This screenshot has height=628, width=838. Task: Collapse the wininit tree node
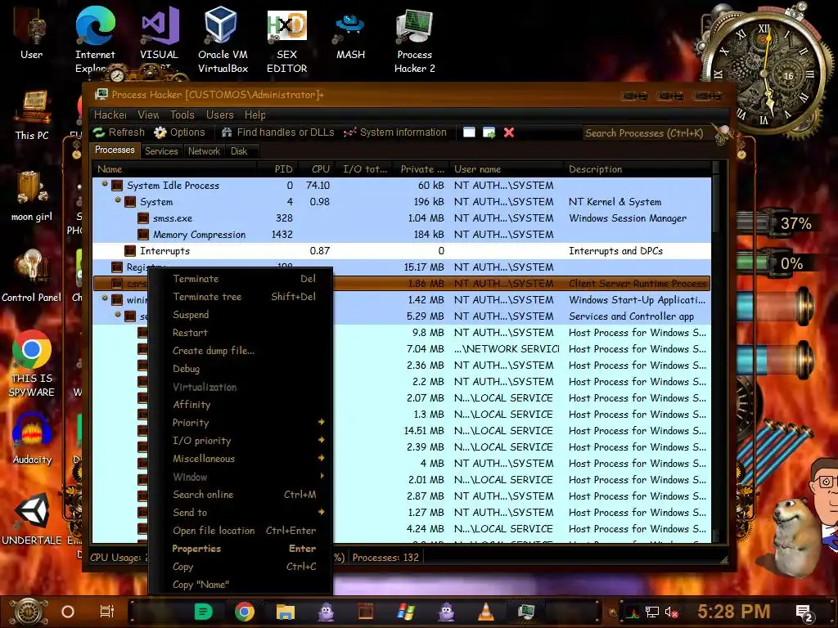click(x=105, y=298)
